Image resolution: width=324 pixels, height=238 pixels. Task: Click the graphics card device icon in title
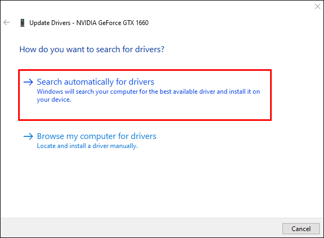coord(22,23)
